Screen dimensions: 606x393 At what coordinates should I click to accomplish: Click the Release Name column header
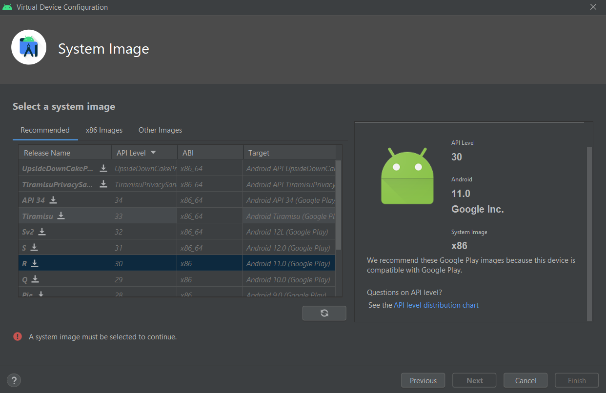tap(47, 152)
